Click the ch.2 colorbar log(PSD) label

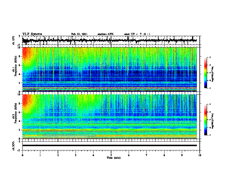[213, 121]
